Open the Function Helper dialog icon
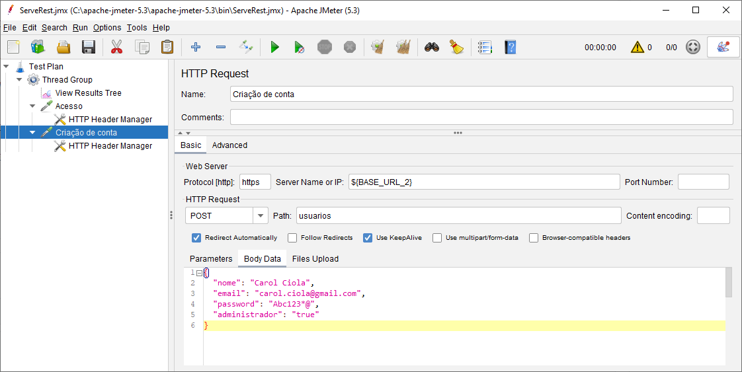 (x=485, y=47)
